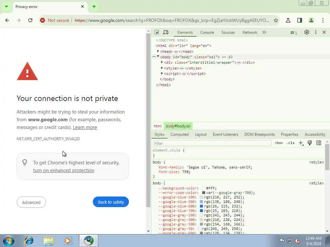
Task: Open the Windows Start menu
Action: 9,241
